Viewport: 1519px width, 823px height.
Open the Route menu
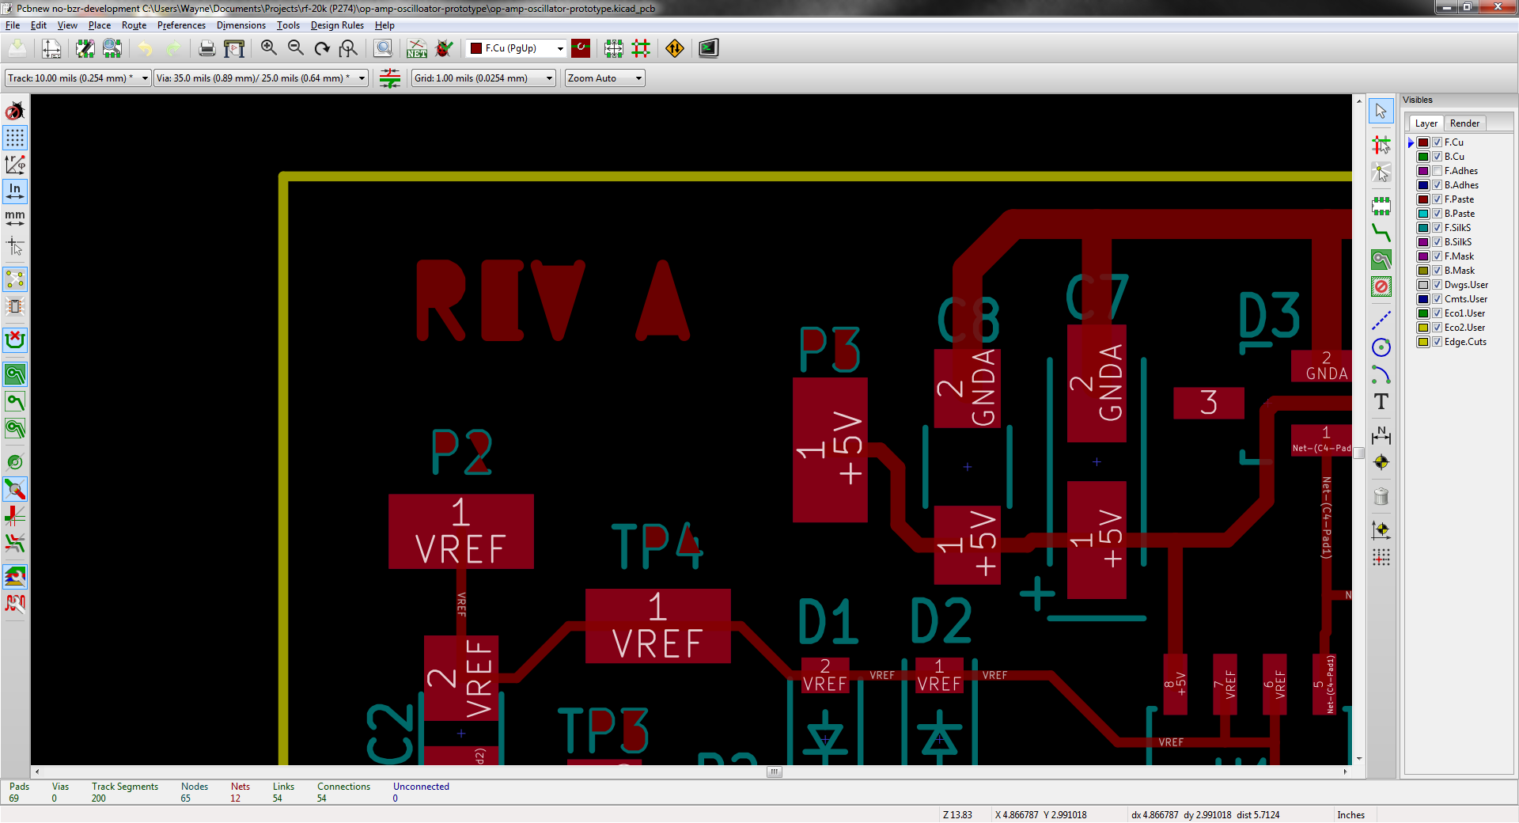[x=134, y=25]
